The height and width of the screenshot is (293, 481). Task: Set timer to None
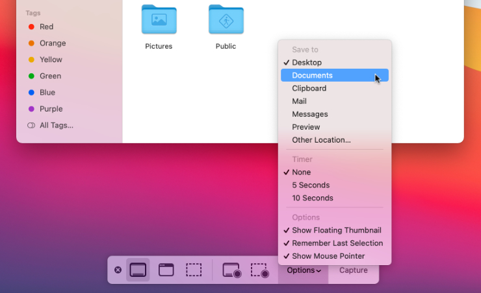[335, 172]
